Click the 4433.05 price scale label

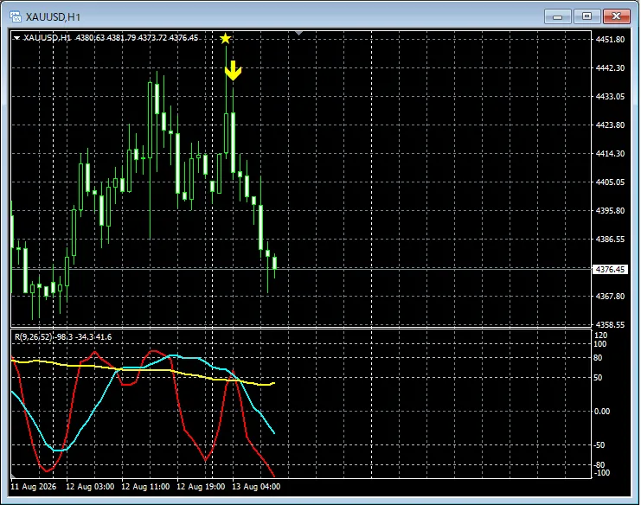pos(610,97)
